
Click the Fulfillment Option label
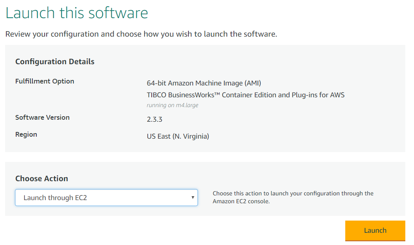pyautogui.click(x=45, y=81)
